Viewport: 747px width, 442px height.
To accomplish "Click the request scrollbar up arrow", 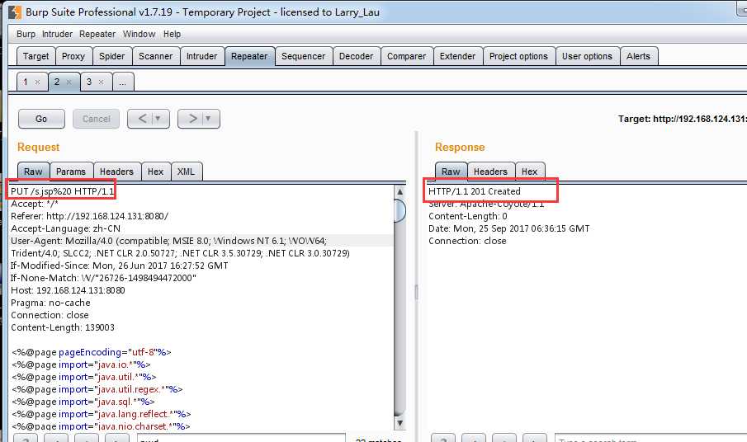I will [x=400, y=192].
